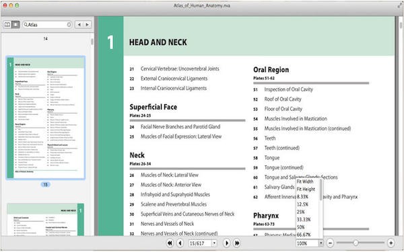Go to next search result
Screen dimensions: 404x252
click(x=88, y=25)
